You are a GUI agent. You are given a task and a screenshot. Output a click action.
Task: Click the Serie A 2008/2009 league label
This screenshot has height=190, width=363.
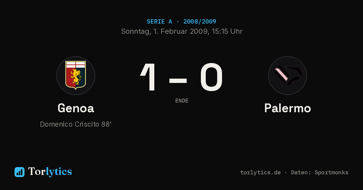pos(181,22)
